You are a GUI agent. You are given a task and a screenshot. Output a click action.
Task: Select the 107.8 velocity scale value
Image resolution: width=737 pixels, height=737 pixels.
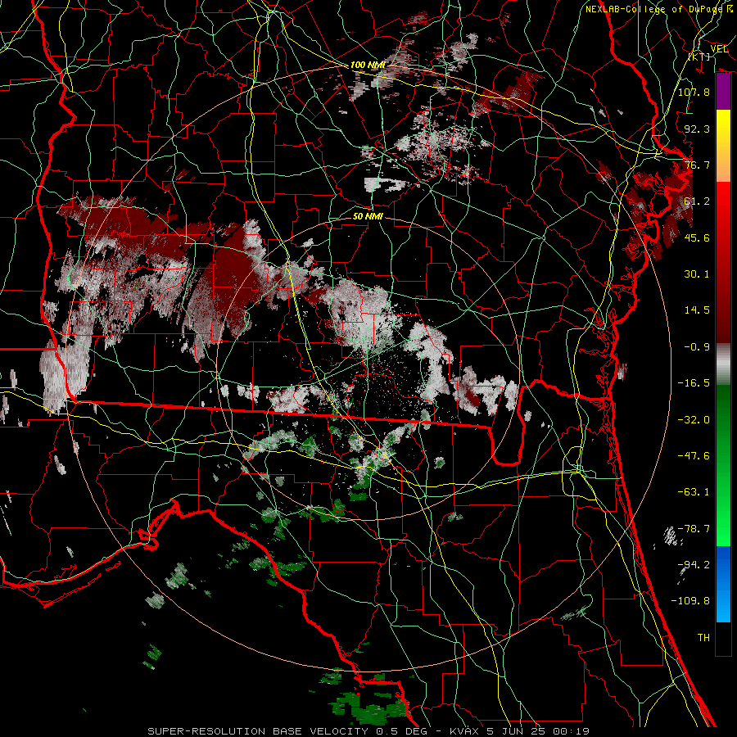click(x=694, y=92)
